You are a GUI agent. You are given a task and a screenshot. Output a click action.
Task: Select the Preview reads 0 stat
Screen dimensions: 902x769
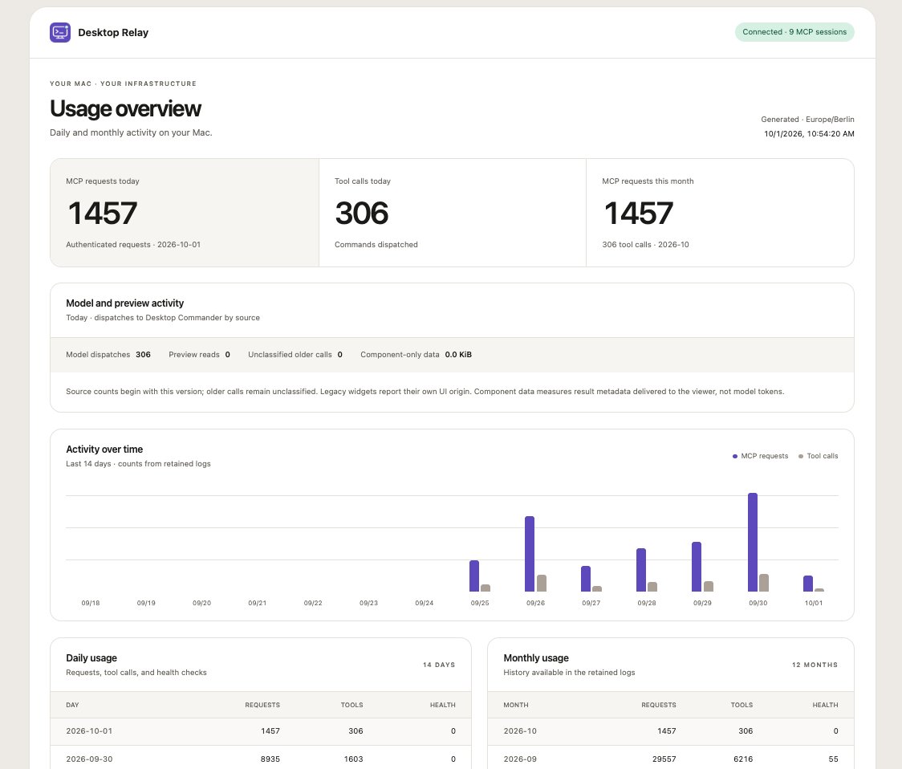(x=199, y=355)
